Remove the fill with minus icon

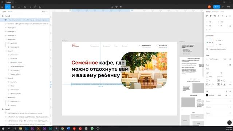click(230, 95)
